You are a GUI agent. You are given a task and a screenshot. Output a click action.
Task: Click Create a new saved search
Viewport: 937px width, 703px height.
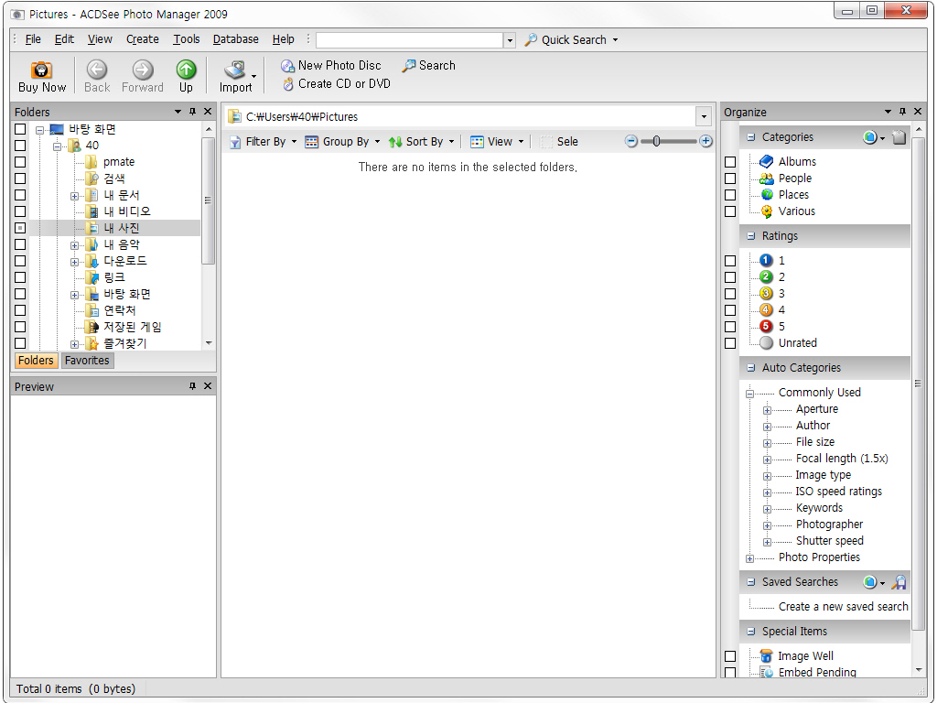pos(843,606)
